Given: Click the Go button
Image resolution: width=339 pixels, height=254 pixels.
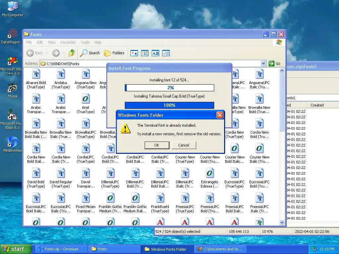Looking at the screenshot, I should click(x=274, y=63).
